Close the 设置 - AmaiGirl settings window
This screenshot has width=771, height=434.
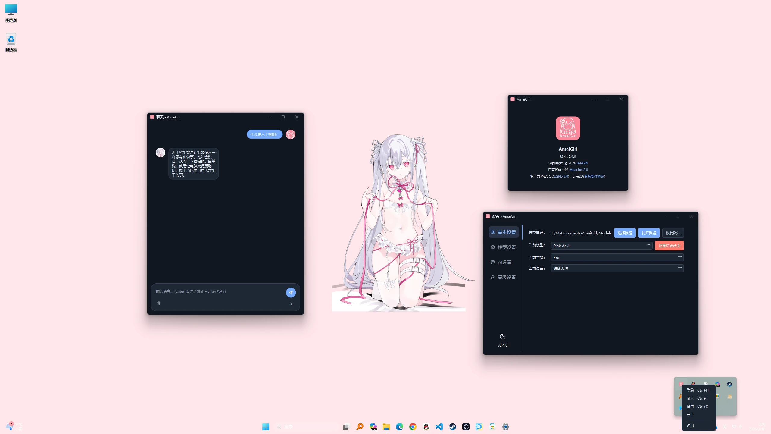click(x=691, y=216)
